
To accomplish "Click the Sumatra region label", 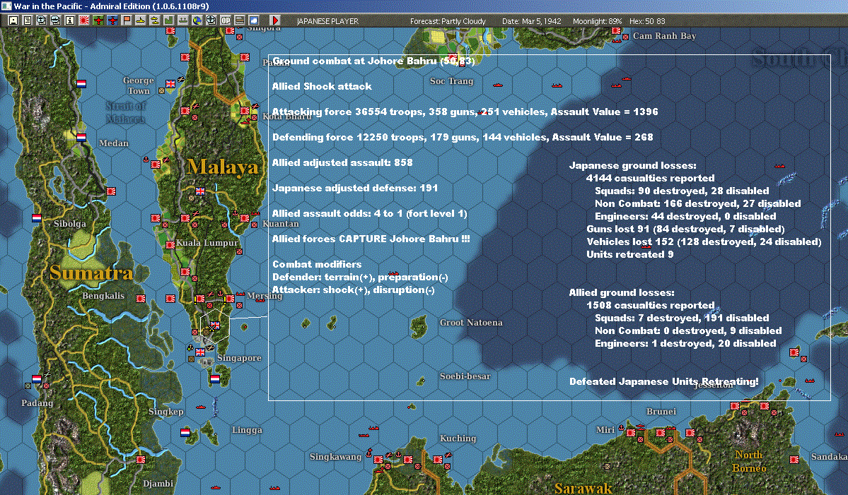I will 91,273.
